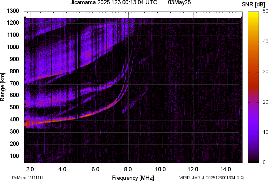Viewport: 268px width, 181px height.
Task: Click the frequency tick label 10.0
Action: [160, 169]
